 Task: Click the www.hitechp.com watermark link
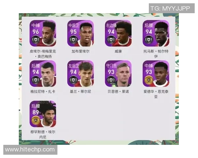click(30, 149)
